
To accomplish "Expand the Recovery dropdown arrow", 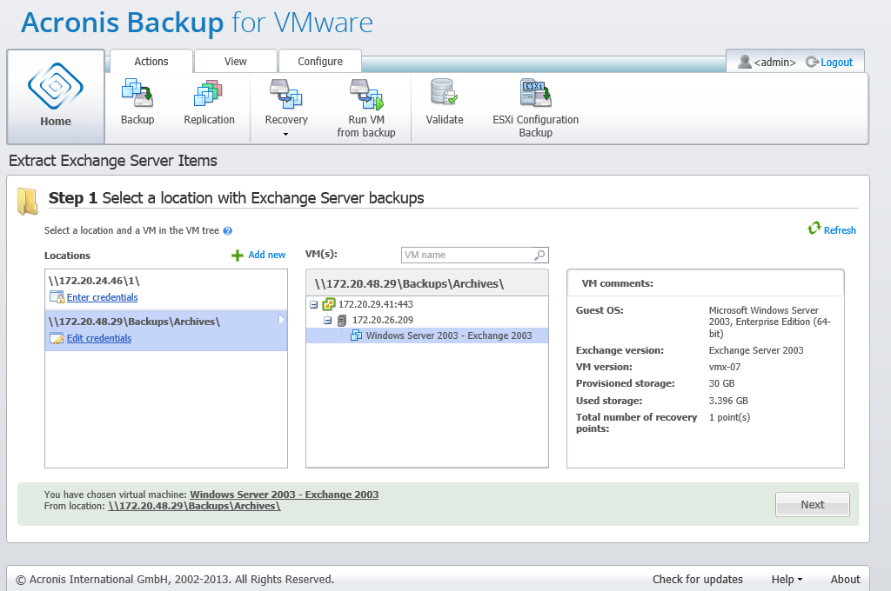I will coord(285,135).
